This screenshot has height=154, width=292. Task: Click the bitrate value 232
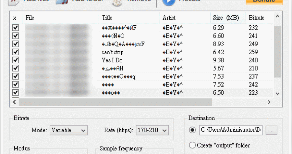253,28
